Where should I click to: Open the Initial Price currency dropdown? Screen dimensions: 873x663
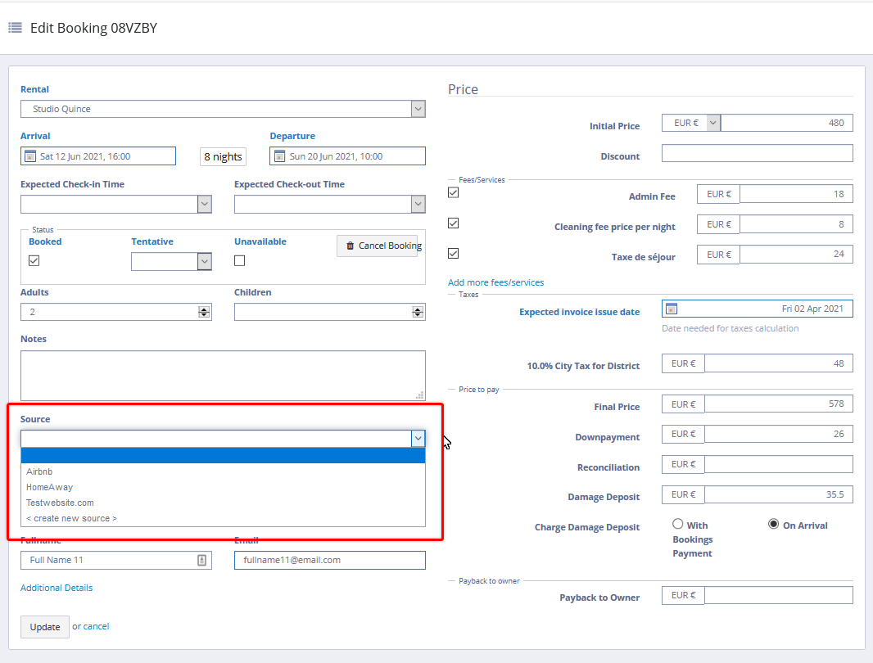[690, 123]
